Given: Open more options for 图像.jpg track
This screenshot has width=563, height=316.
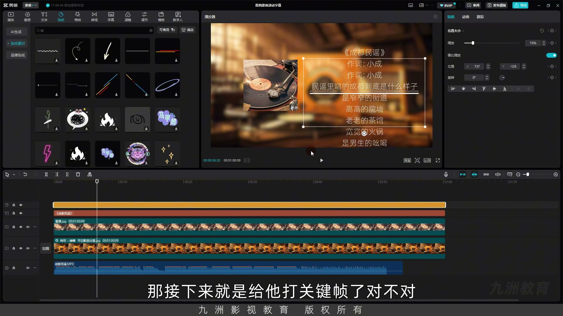Looking at the screenshot, I should (x=35, y=227).
